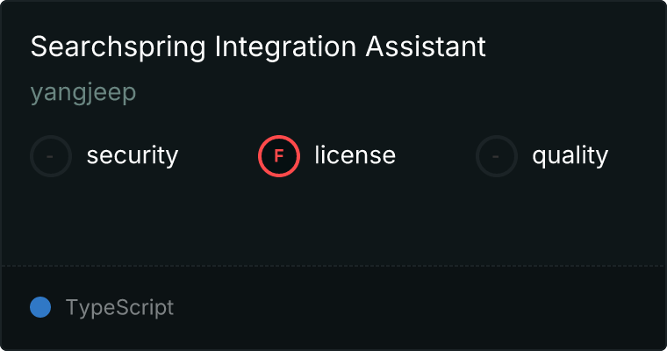Open the yangjeep author link

[x=83, y=93]
